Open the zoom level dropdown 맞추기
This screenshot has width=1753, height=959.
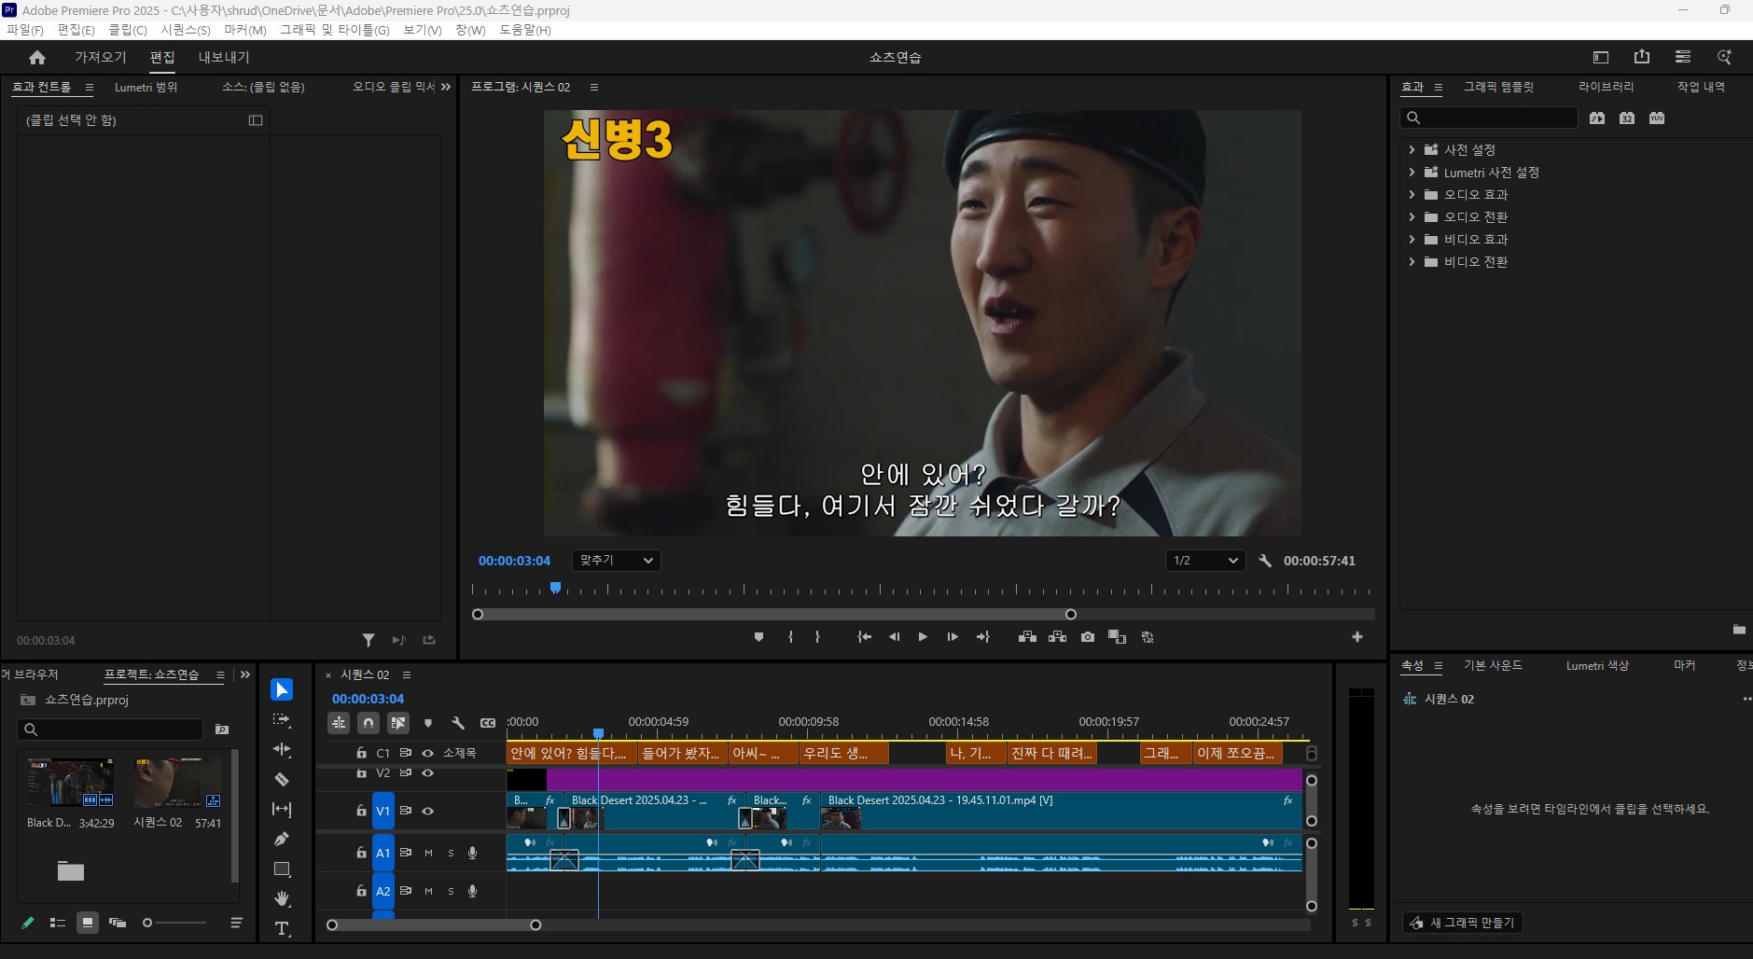(x=616, y=561)
